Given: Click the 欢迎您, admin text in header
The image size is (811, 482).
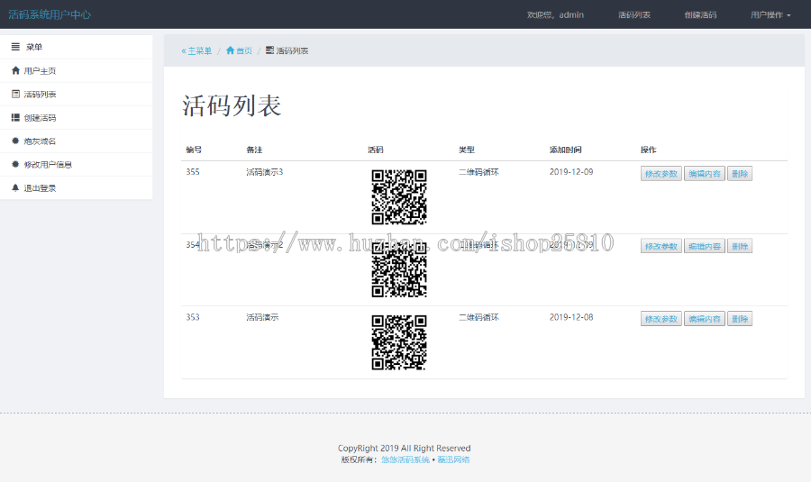Looking at the screenshot, I should pos(555,15).
